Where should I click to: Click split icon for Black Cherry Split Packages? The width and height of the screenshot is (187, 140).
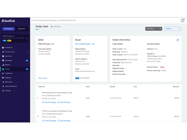click(59, 102)
